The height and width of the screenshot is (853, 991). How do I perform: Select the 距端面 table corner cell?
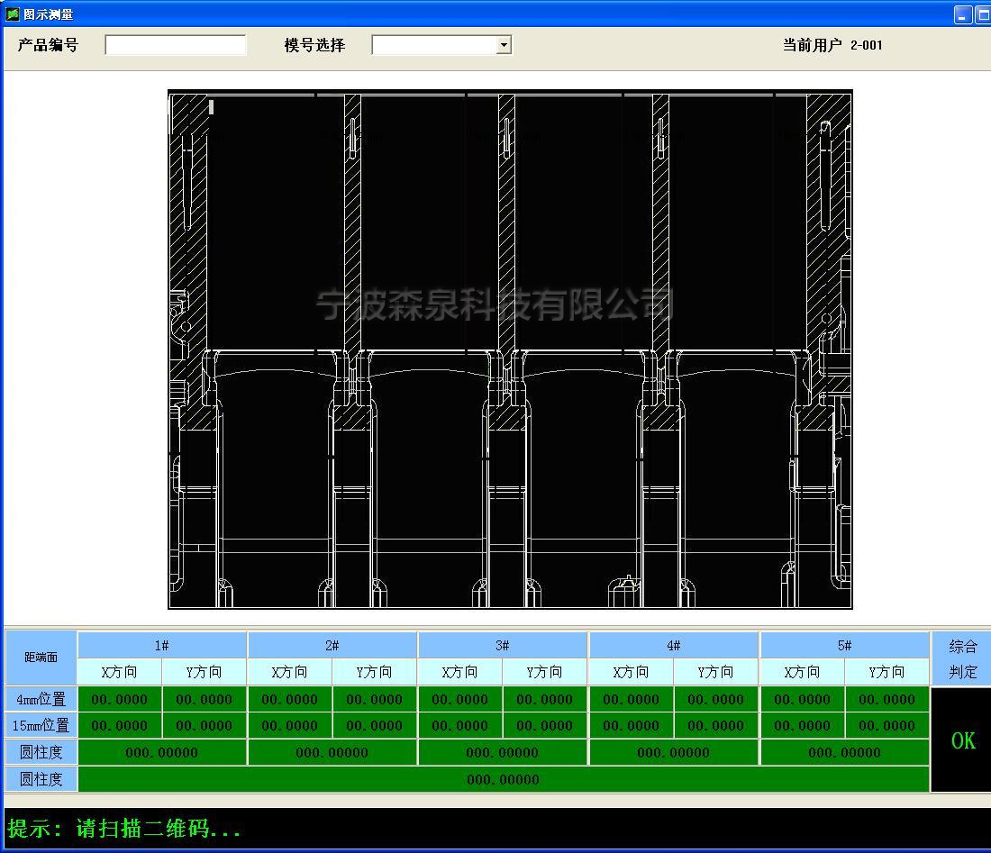pyautogui.click(x=41, y=658)
